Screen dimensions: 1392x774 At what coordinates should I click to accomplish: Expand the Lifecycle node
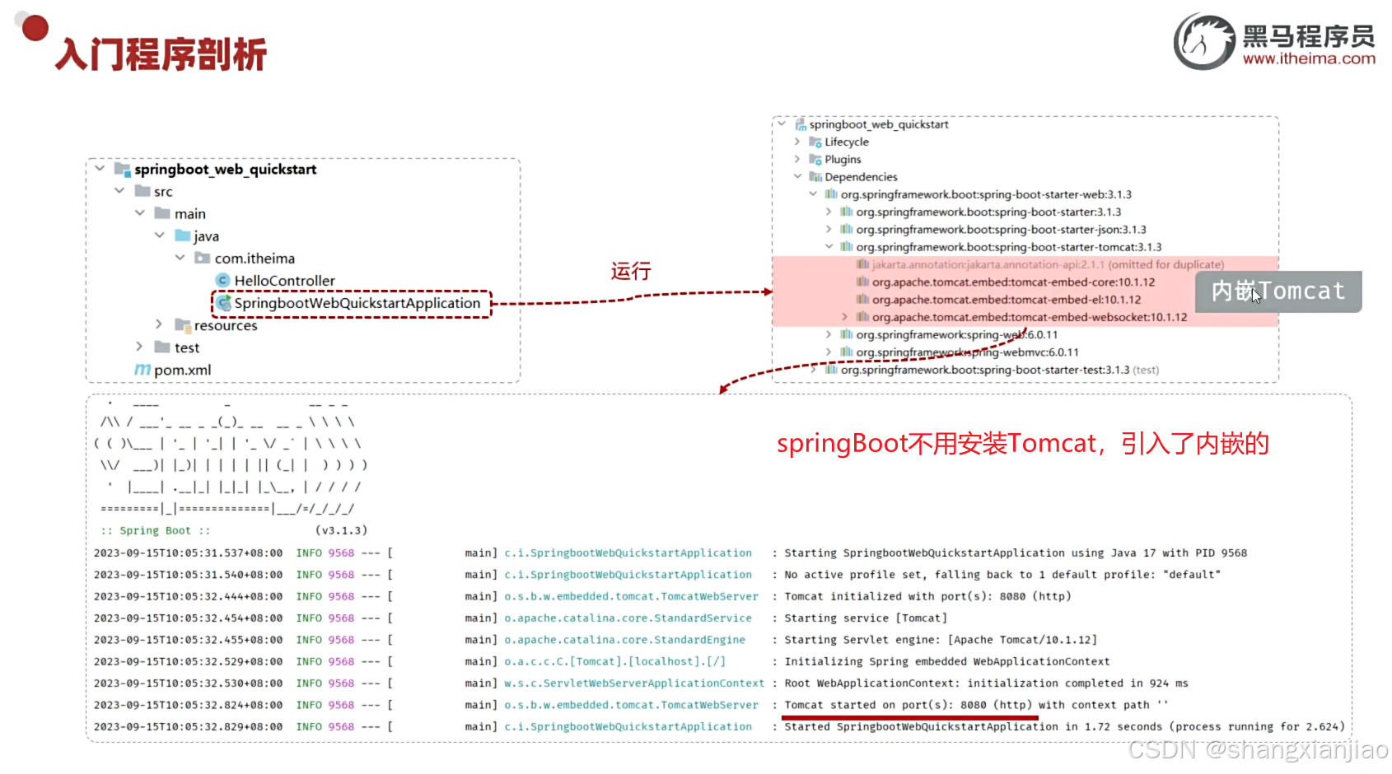pyautogui.click(x=797, y=142)
